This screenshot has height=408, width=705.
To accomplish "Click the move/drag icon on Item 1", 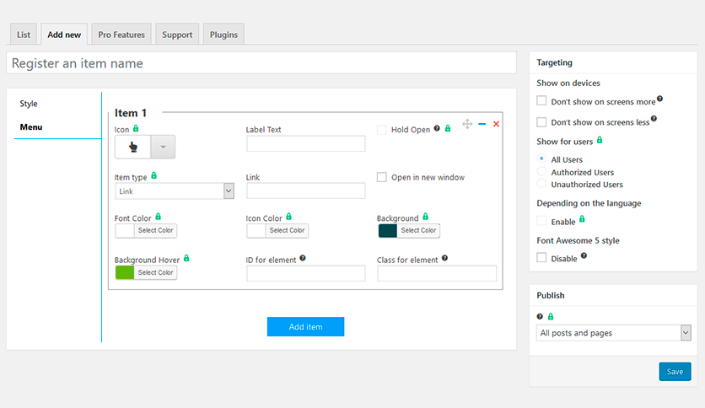I will point(467,124).
